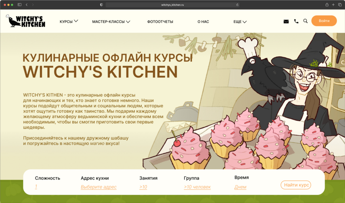The width and height of the screenshot is (345, 203).
Task: Go back with Safari back arrow
Action: click(x=26, y=5)
